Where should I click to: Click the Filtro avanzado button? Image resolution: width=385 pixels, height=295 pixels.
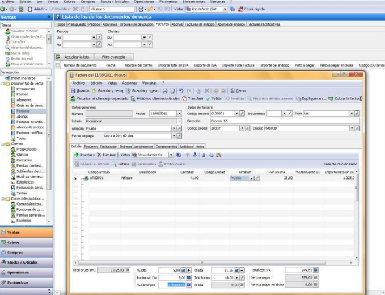coord(113,57)
